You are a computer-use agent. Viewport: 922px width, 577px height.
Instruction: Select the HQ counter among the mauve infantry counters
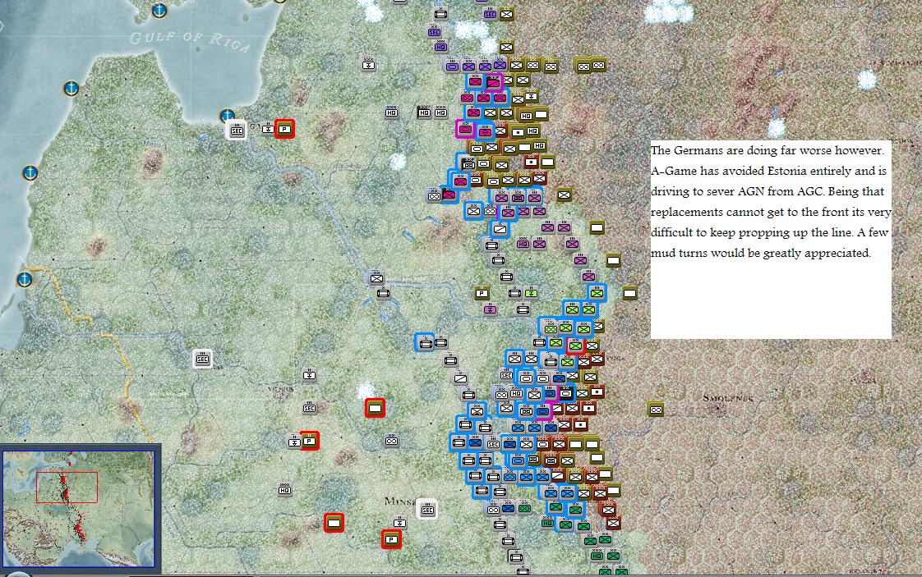click(523, 244)
